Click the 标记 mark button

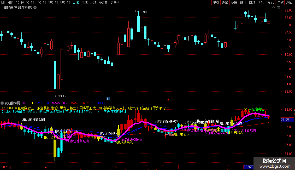(270, 2)
